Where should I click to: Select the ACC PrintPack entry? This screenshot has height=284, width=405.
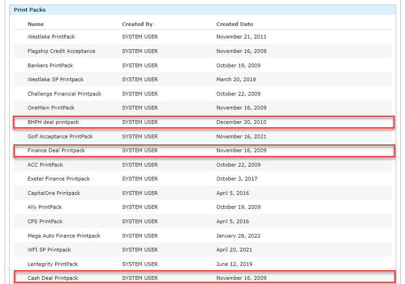(45, 164)
